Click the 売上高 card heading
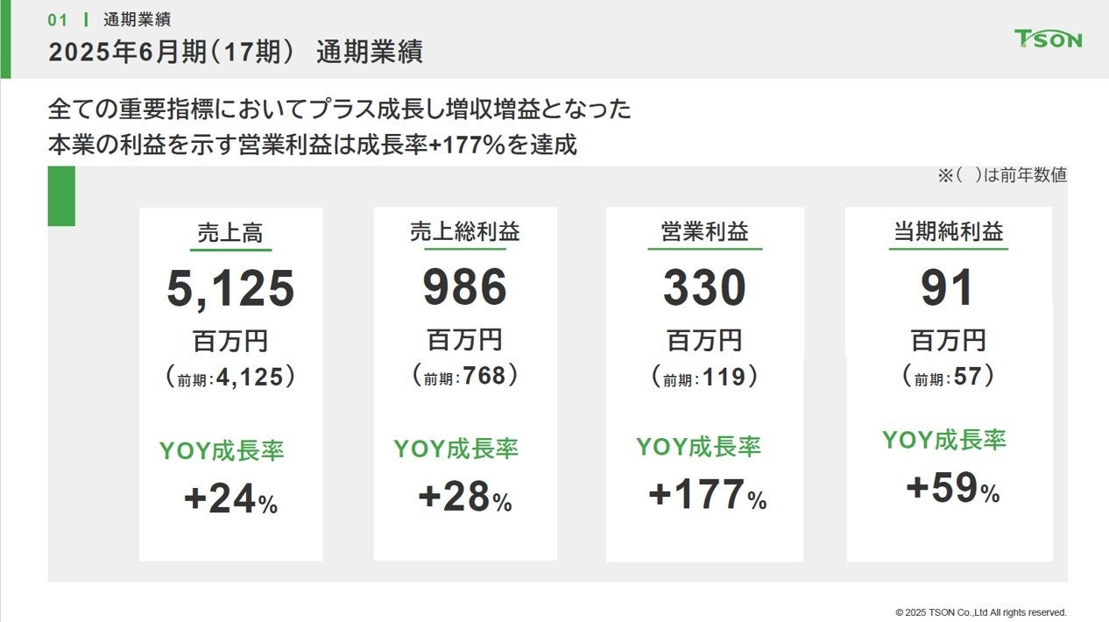This screenshot has height=622, width=1109. click(x=230, y=233)
